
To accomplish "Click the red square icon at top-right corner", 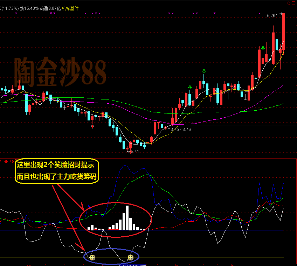I will point(294,3).
